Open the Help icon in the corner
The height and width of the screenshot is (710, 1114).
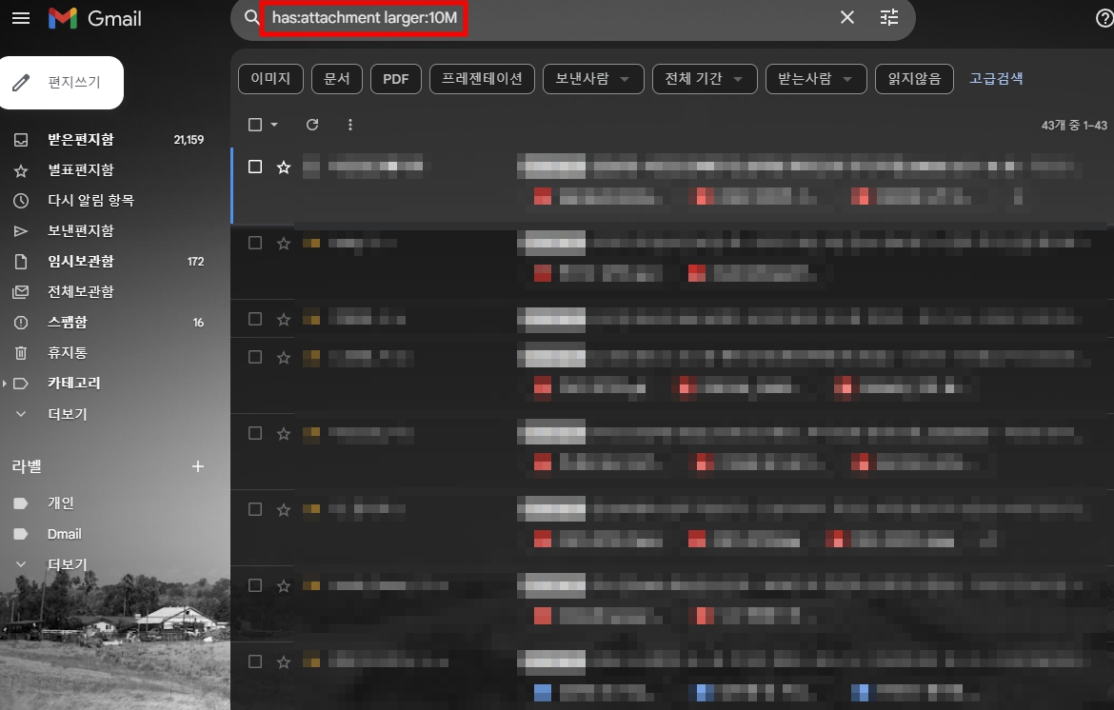point(1105,18)
